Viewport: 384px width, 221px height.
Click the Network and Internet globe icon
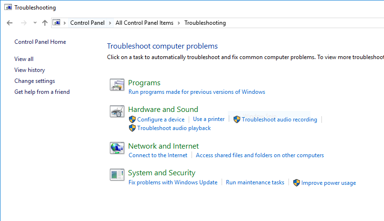[117, 148]
